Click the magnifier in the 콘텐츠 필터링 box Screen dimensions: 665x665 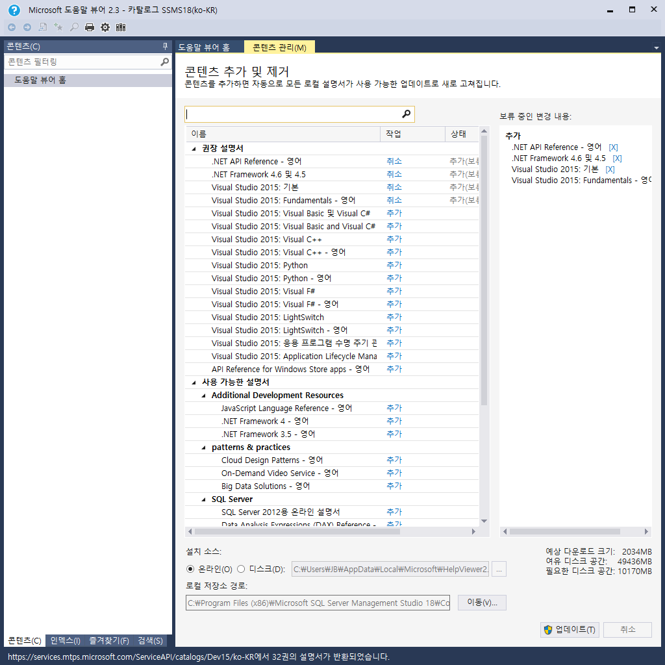pyautogui.click(x=164, y=62)
